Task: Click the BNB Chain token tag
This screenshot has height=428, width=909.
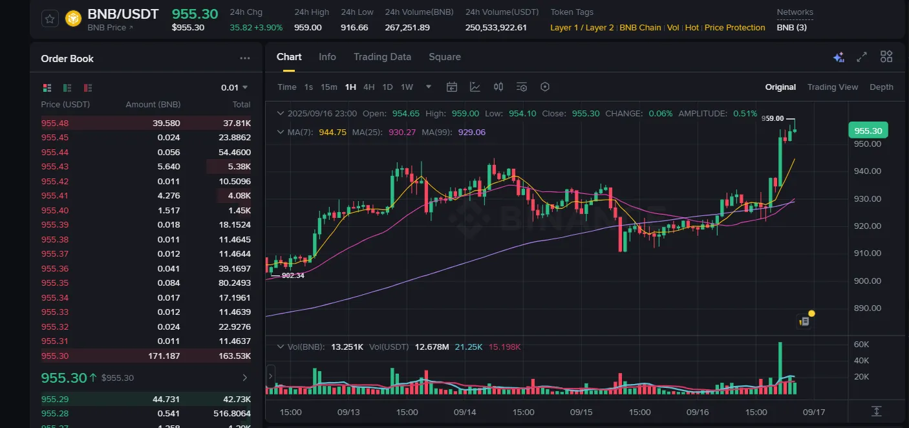Action: [x=640, y=28]
